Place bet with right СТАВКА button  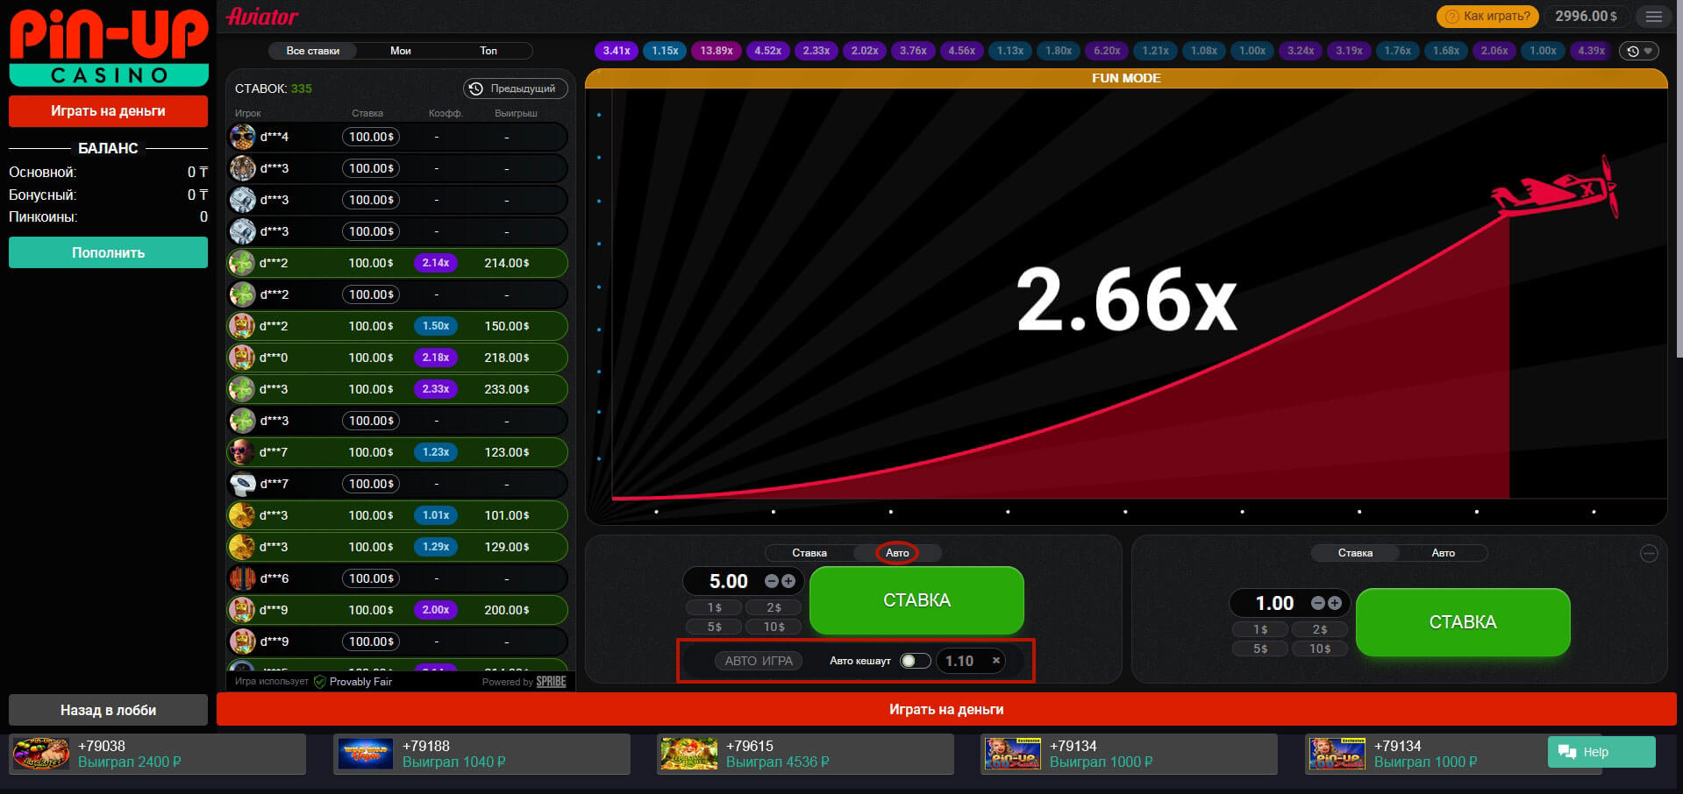click(x=1463, y=622)
